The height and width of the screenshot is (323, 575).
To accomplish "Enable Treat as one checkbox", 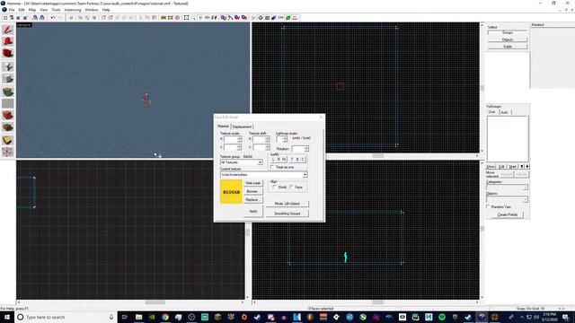I will coord(272,167).
